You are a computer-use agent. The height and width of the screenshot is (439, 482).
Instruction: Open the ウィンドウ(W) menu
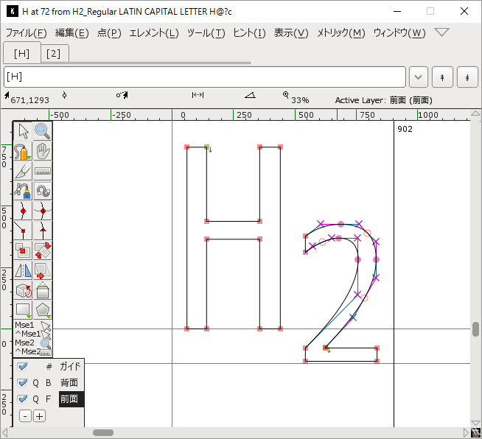tap(399, 32)
